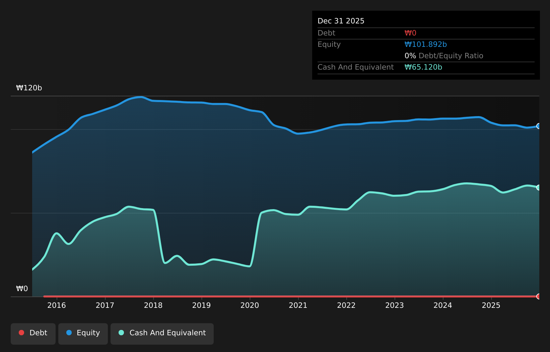Click the ₩101.892b equity value in tooltip
This screenshot has width=550, height=352.
(426, 45)
